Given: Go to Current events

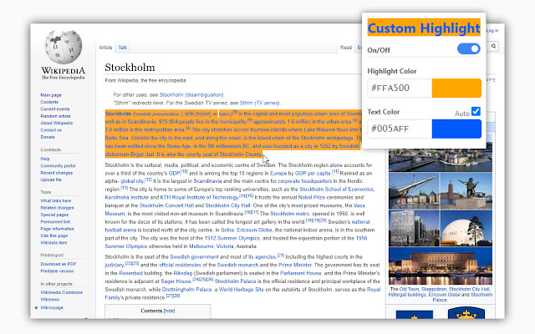Looking at the screenshot, I should click(55, 109).
